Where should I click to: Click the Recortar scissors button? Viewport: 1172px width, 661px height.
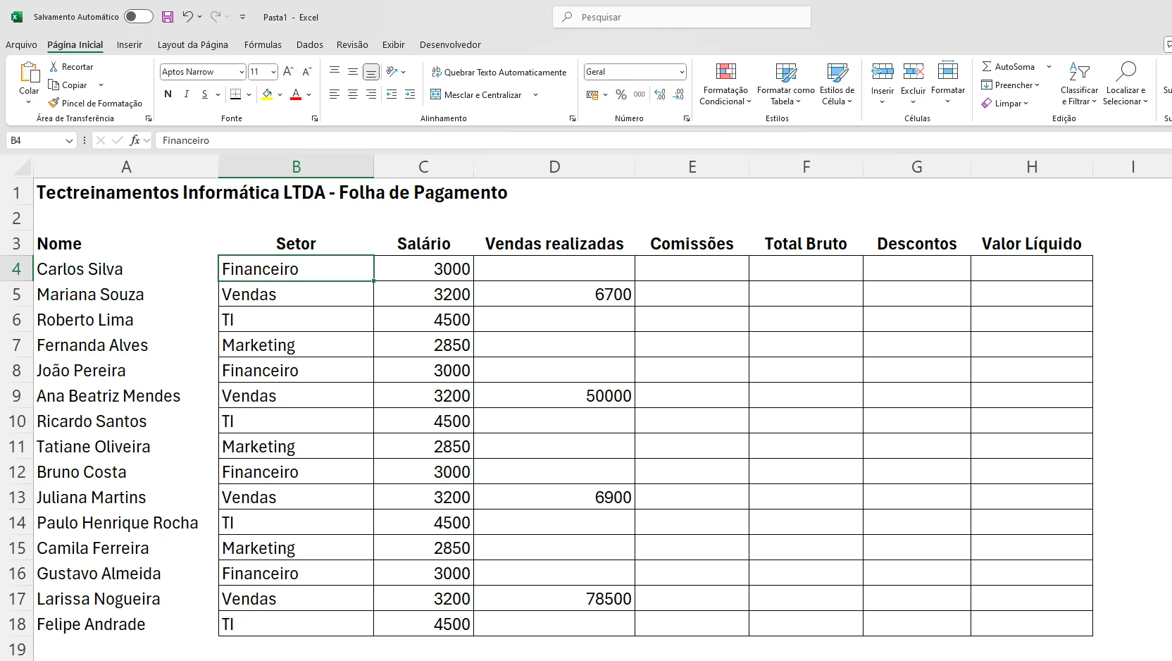[x=71, y=66]
